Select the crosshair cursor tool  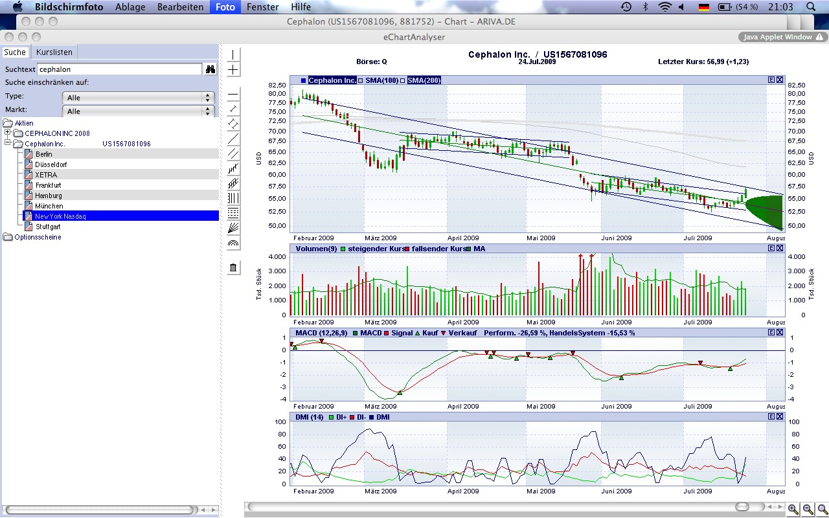[x=234, y=69]
